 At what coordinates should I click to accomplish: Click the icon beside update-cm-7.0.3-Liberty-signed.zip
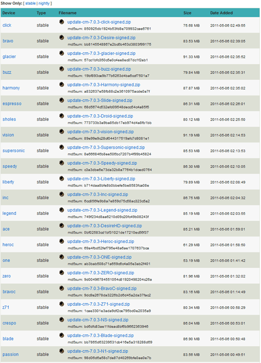(x=62, y=178)
